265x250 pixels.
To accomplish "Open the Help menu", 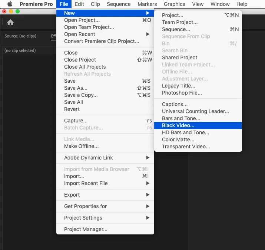I will pyautogui.click(x=242, y=4).
